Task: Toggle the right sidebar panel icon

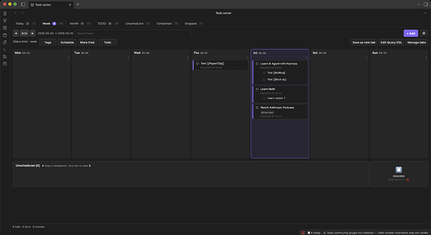Action: tap(425, 4)
